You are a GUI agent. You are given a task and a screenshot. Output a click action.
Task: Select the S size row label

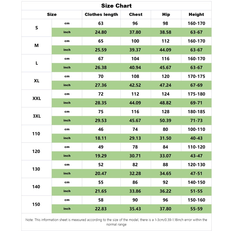pos(37,28)
